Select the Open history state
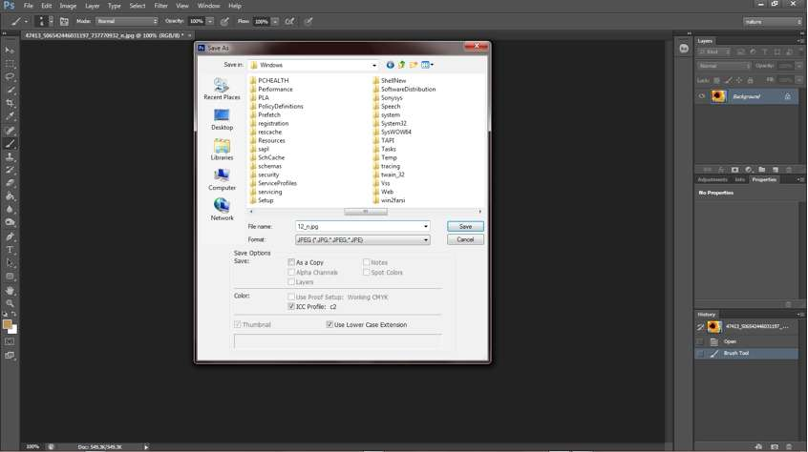This screenshot has width=808, height=452. (x=747, y=341)
